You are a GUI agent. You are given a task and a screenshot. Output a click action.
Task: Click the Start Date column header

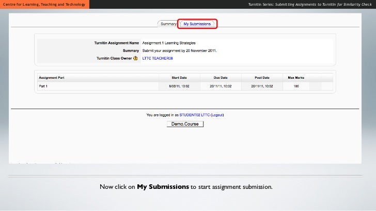point(179,78)
